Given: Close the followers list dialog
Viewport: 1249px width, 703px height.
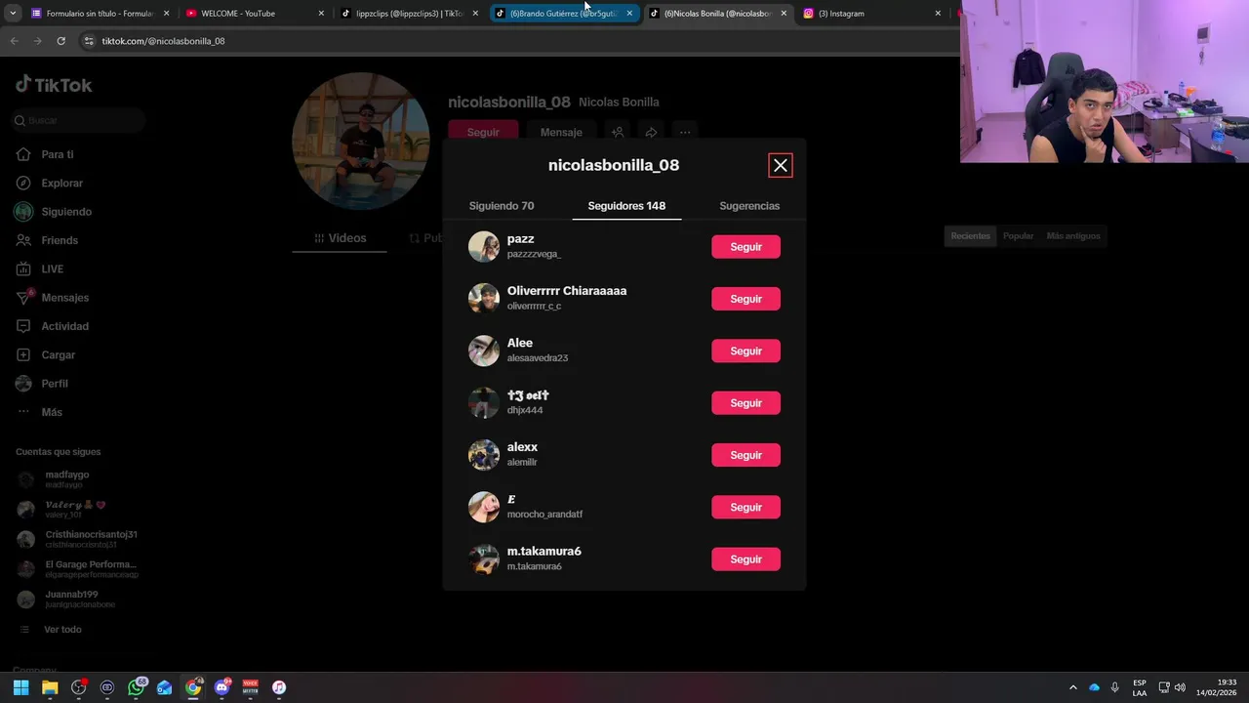Looking at the screenshot, I should (780, 166).
